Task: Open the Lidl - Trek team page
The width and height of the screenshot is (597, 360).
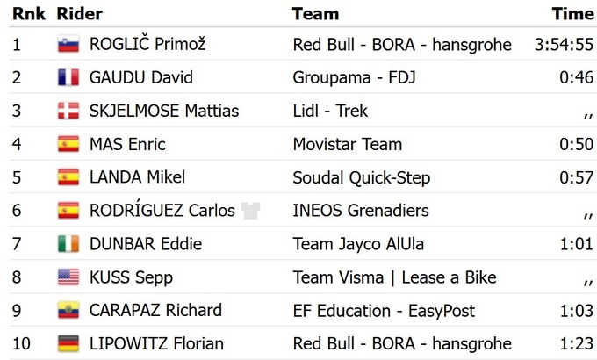Action: [x=330, y=112]
